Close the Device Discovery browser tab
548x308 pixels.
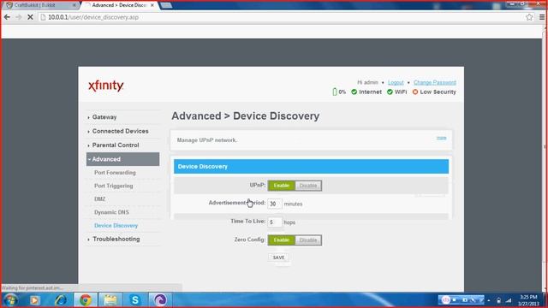click(152, 5)
